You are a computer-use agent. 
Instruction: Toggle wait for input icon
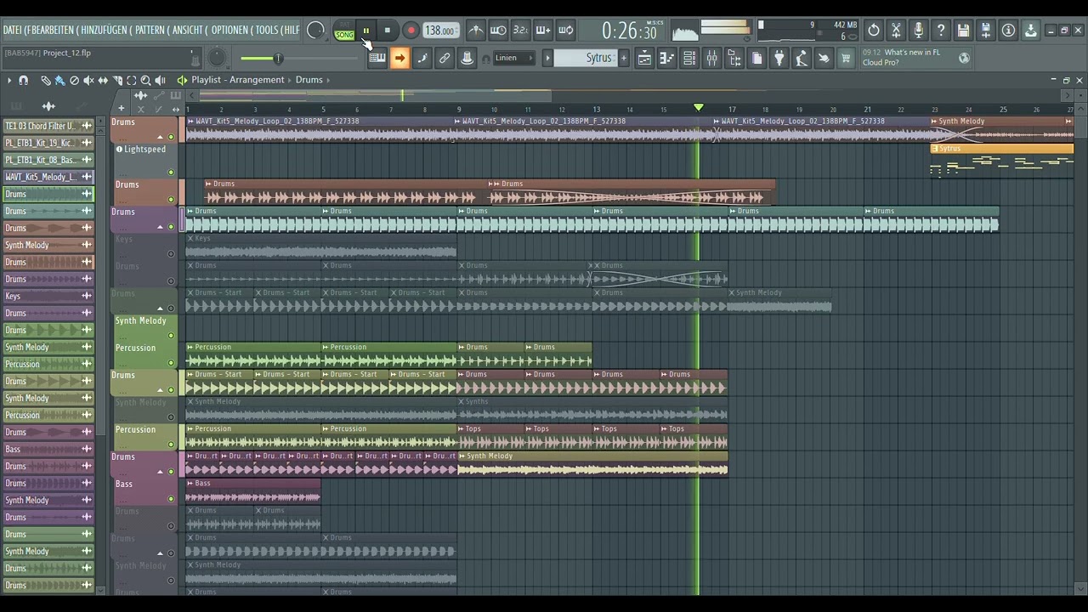click(498, 31)
